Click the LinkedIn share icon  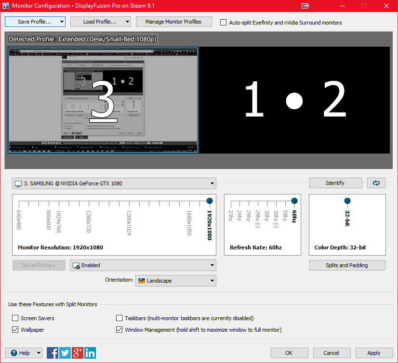point(90,353)
